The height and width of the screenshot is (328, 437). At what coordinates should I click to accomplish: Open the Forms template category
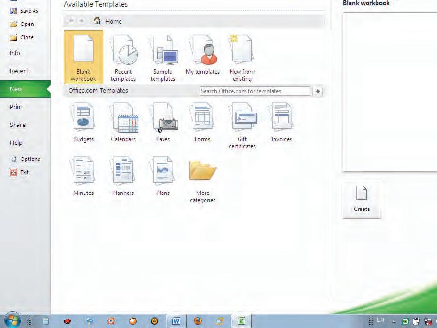click(202, 123)
